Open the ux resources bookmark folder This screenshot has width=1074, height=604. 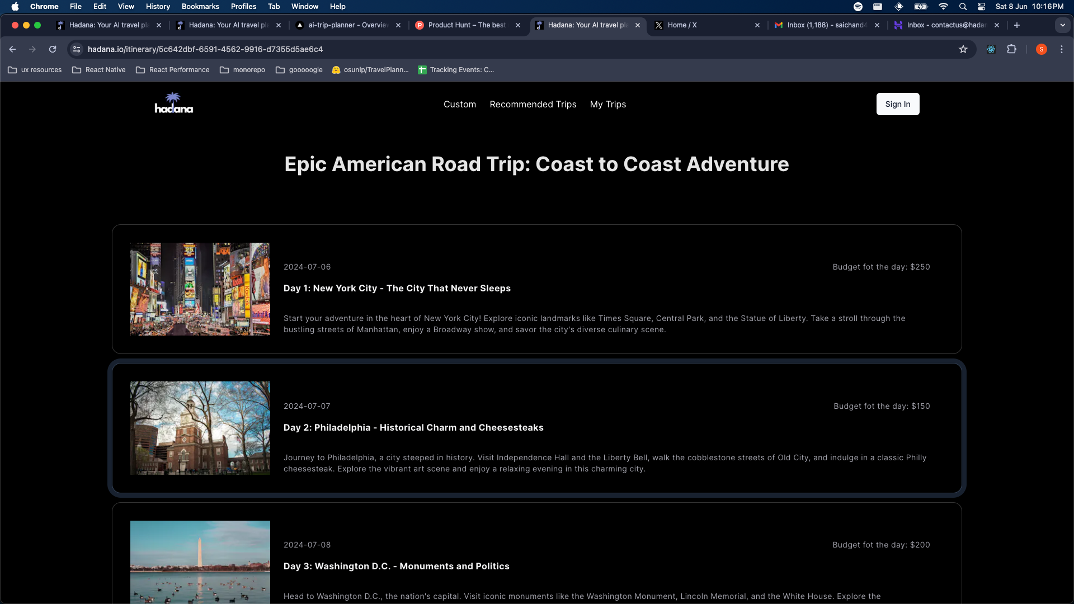click(35, 70)
